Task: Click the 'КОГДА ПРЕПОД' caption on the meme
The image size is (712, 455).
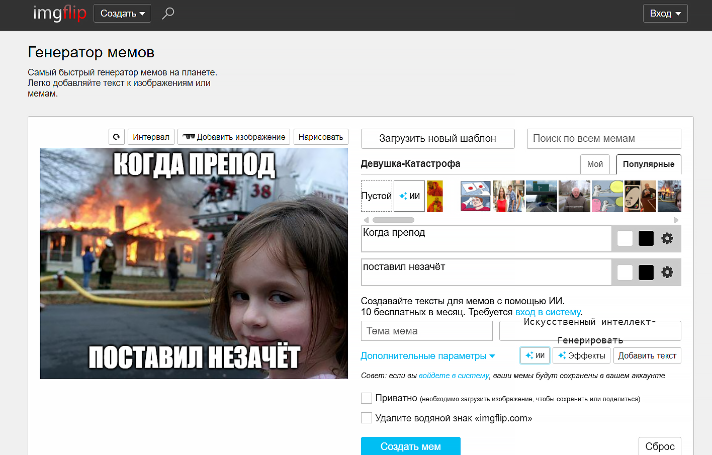Action: click(194, 165)
